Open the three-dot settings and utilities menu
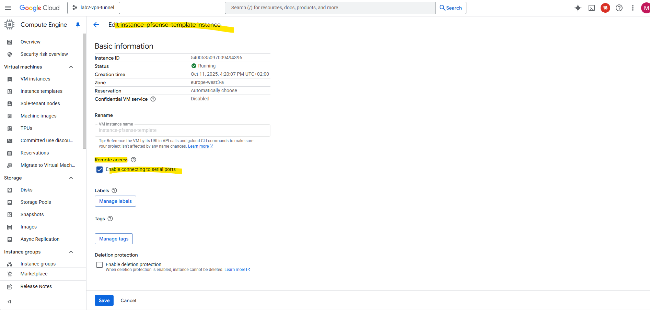This screenshot has height=310, width=650. pos(633,8)
